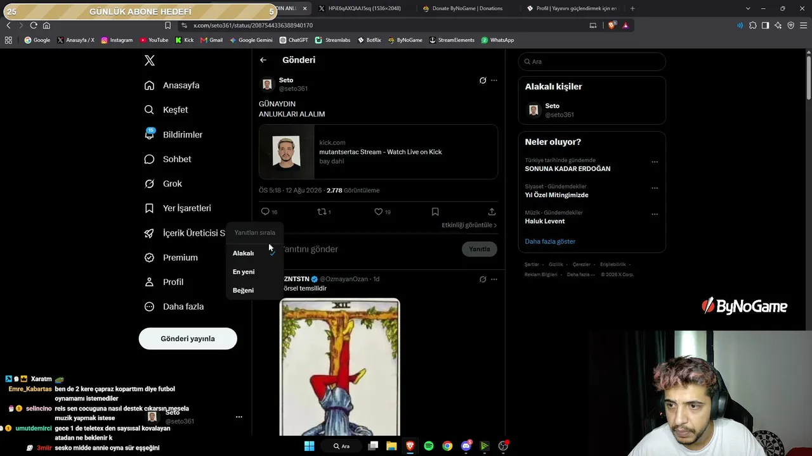
Task: Open Grok icon on ZNTSTN's reply
Action: tap(483, 279)
